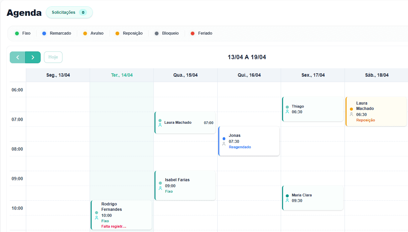Click Falta registrada label on Rodrigo card
The height and width of the screenshot is (232, 408).
click(x=114, y=227)
